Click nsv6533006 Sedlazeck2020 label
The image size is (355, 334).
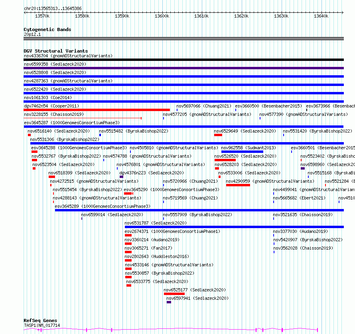click(x=249, y=173)
